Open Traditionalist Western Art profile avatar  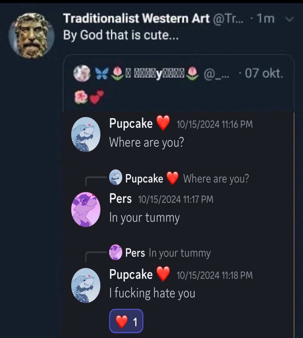point(31,35)
